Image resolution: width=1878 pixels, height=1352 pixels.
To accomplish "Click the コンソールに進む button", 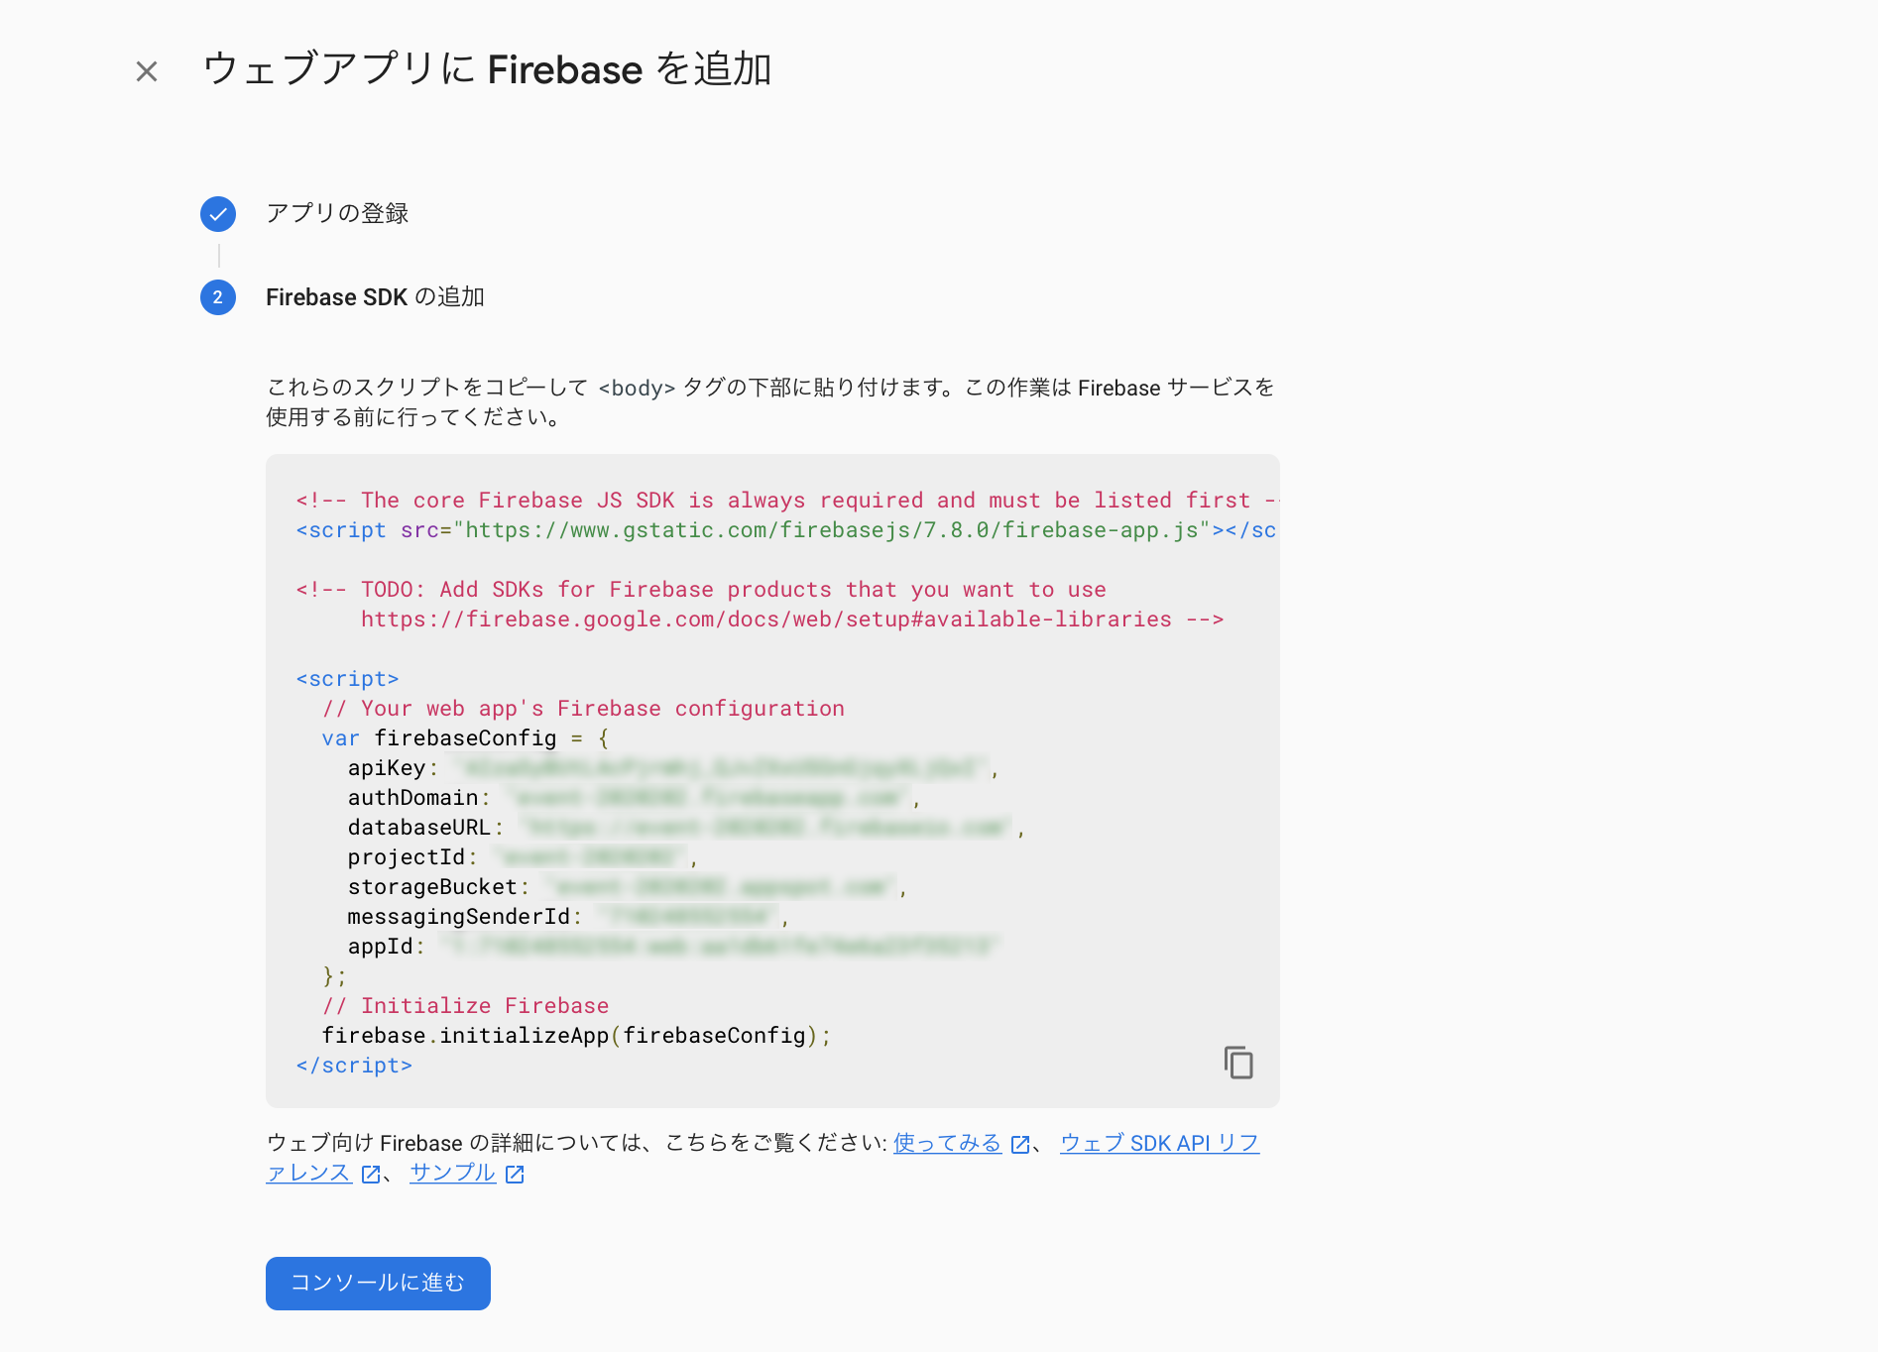I will (378, 1284).
